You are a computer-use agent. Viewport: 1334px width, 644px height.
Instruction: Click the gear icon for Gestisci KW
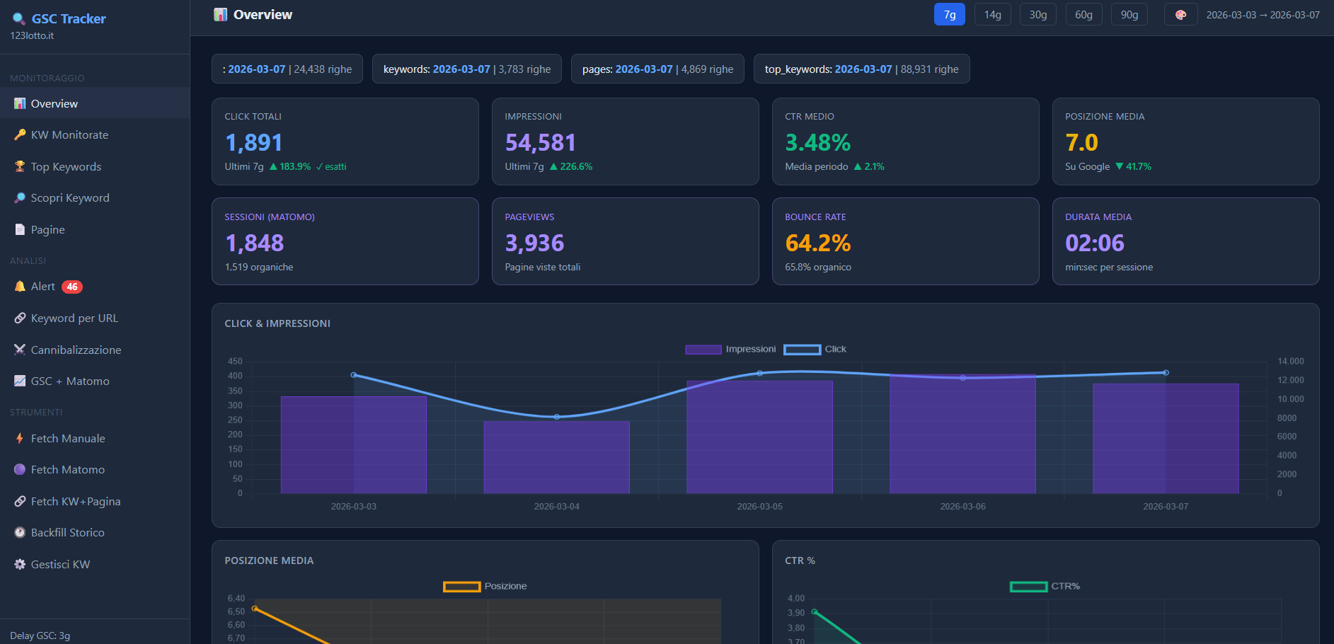(x=20, y=565)
